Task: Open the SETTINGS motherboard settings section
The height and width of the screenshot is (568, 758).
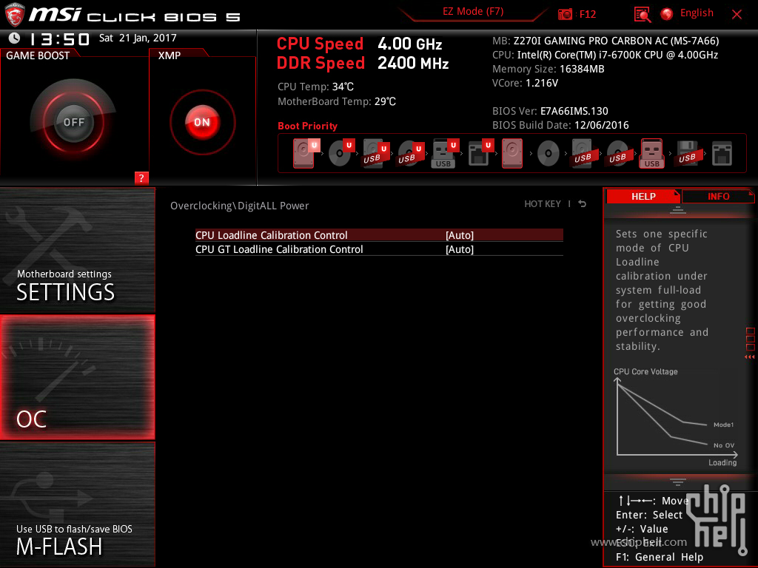Action: click(77, 250)
